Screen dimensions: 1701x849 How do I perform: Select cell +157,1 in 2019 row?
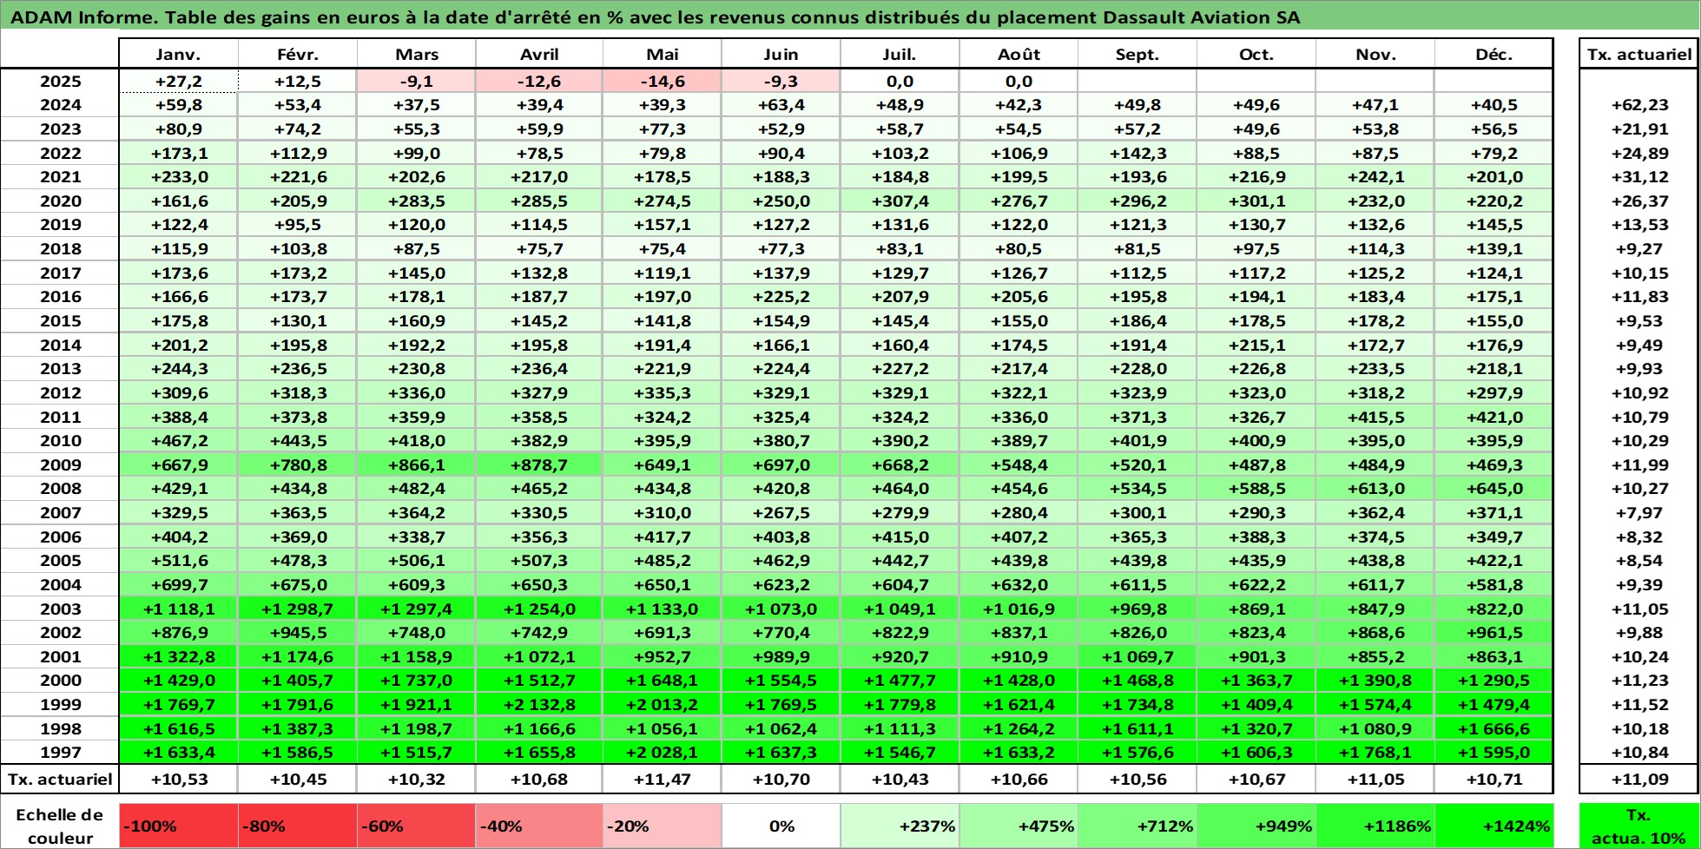tap(663, 225)
